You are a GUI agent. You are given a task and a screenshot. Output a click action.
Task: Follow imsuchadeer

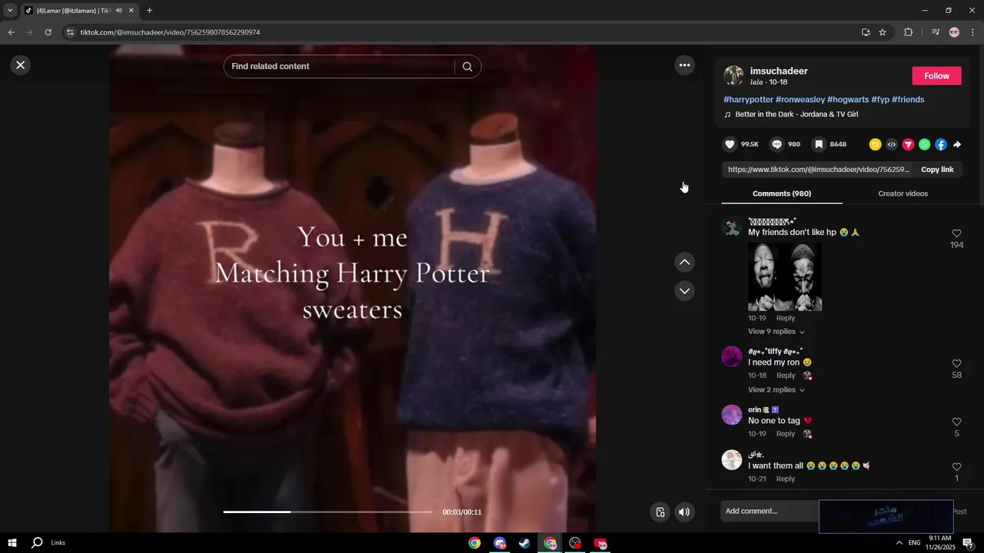point(936,76)
